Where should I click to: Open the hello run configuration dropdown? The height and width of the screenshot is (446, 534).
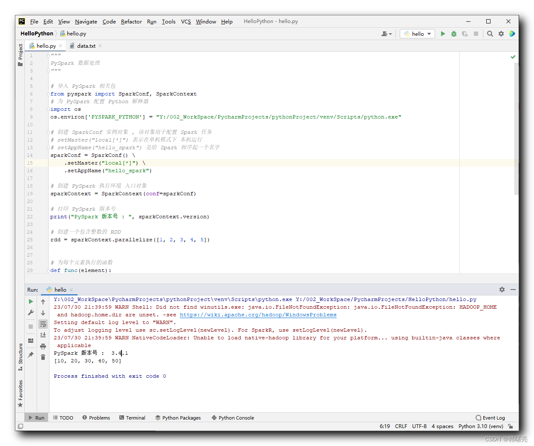click(x=417, y=34)
